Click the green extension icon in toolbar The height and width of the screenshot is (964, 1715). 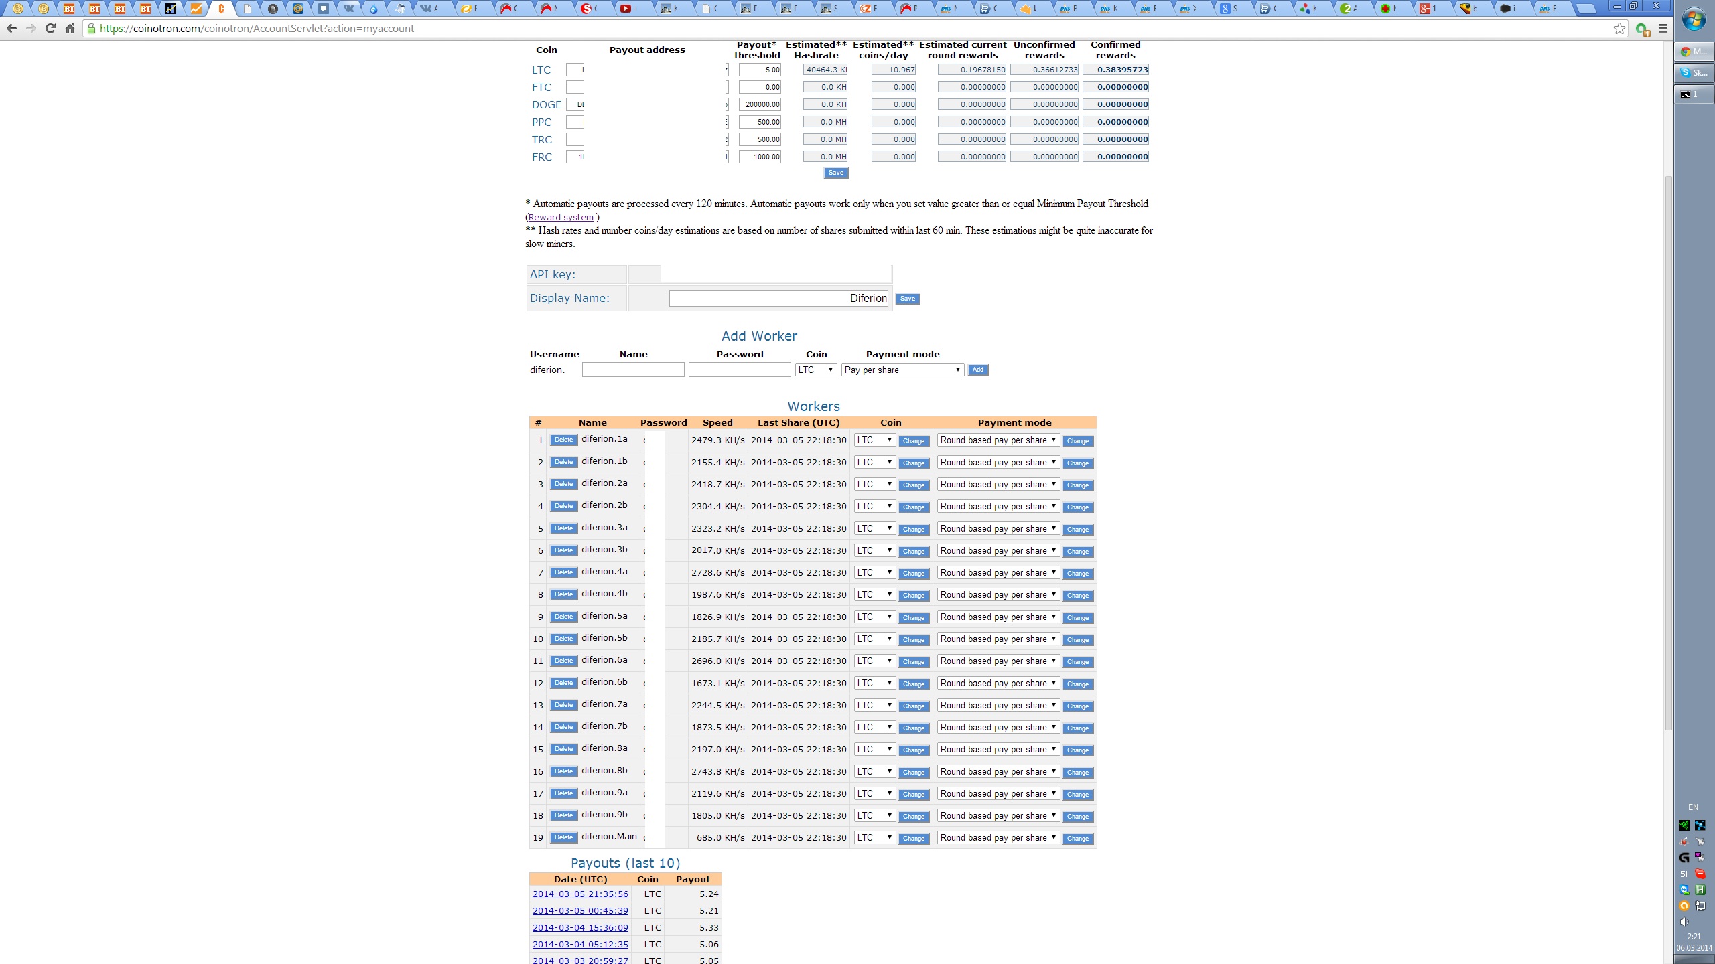[x=1641, y=29]
